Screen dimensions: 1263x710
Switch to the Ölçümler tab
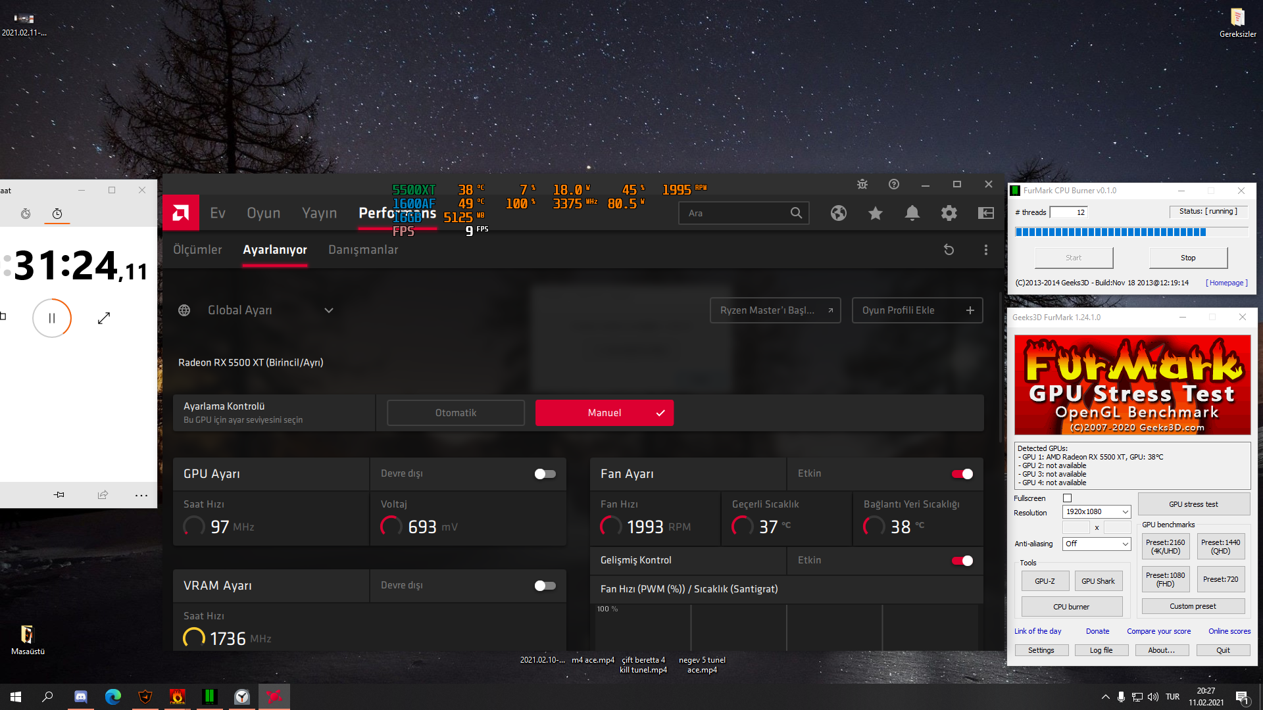(x=197, y=250)
